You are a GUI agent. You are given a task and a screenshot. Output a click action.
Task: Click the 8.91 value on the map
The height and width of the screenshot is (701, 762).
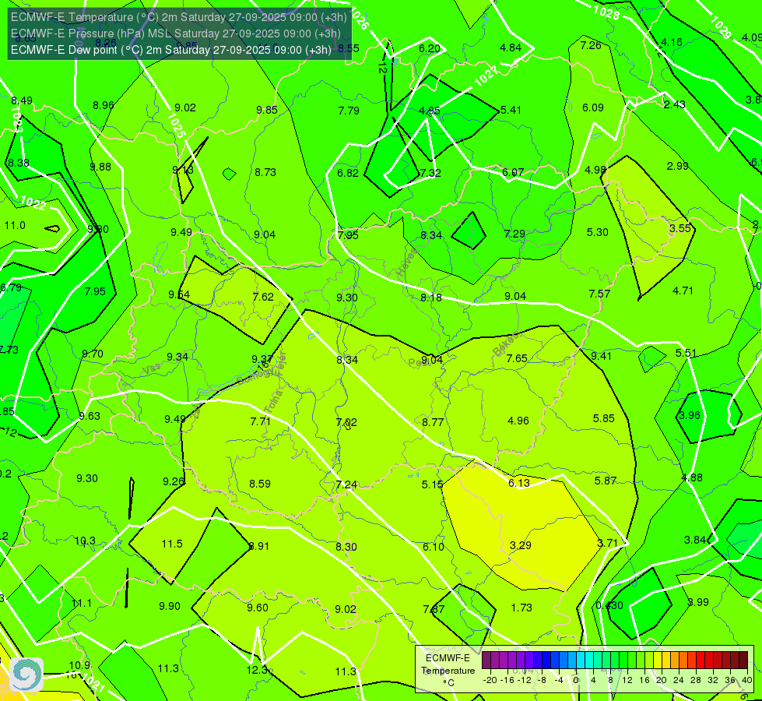pos(258,546)
